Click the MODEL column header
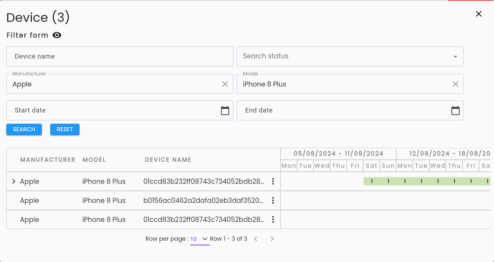 click(94, 160)
